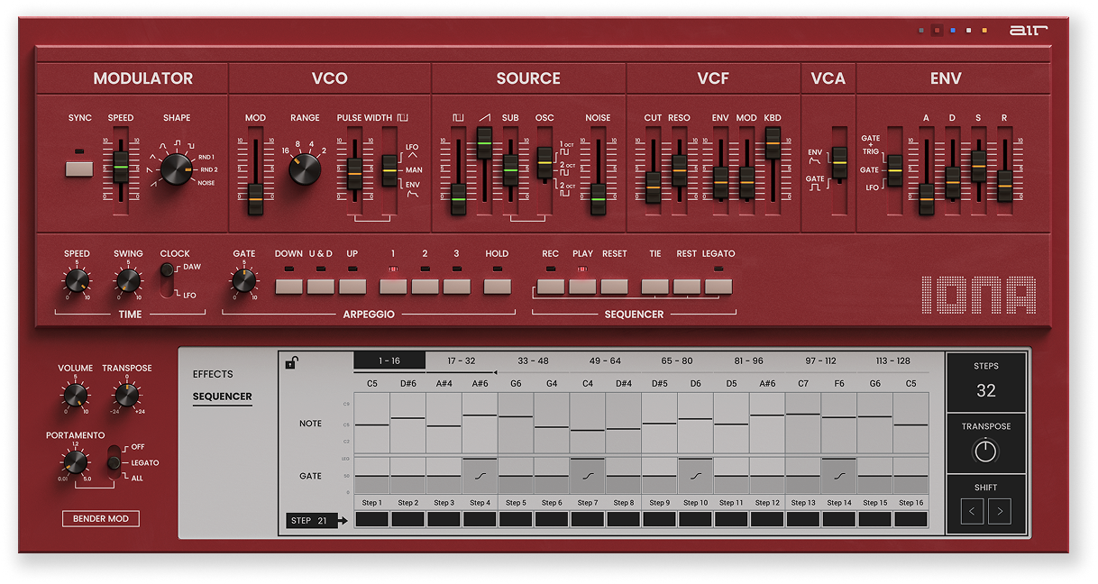Viewport: 1098px width, 584px height.
Task: Click the sequencer Transpose knob
Action: [986, 450]
